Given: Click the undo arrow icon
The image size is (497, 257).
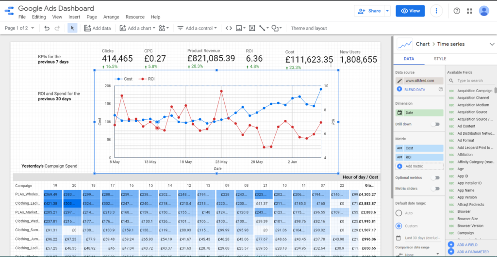Looking at the screenshot, I should pyautogui.click(x=47, y=28).
